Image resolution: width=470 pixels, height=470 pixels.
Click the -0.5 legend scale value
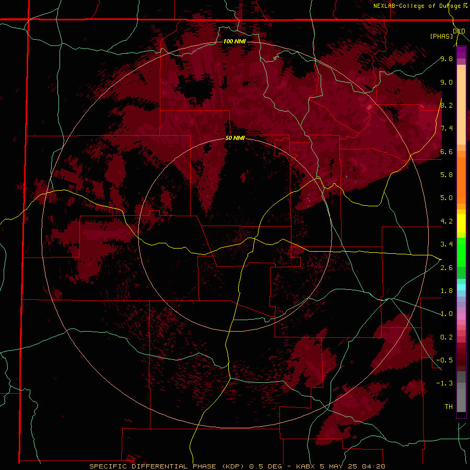(x=444, y=360)
